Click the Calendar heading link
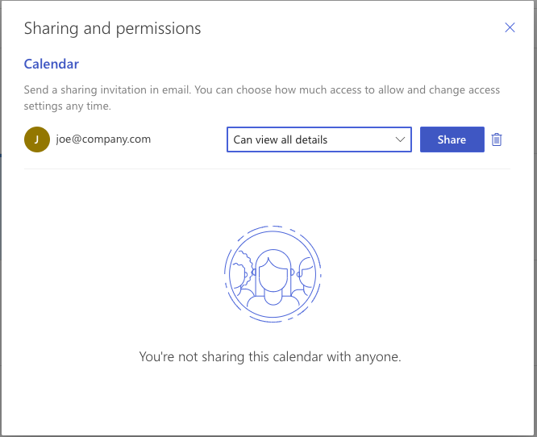Screen dimensions: 537x437 tap(51, 64)
